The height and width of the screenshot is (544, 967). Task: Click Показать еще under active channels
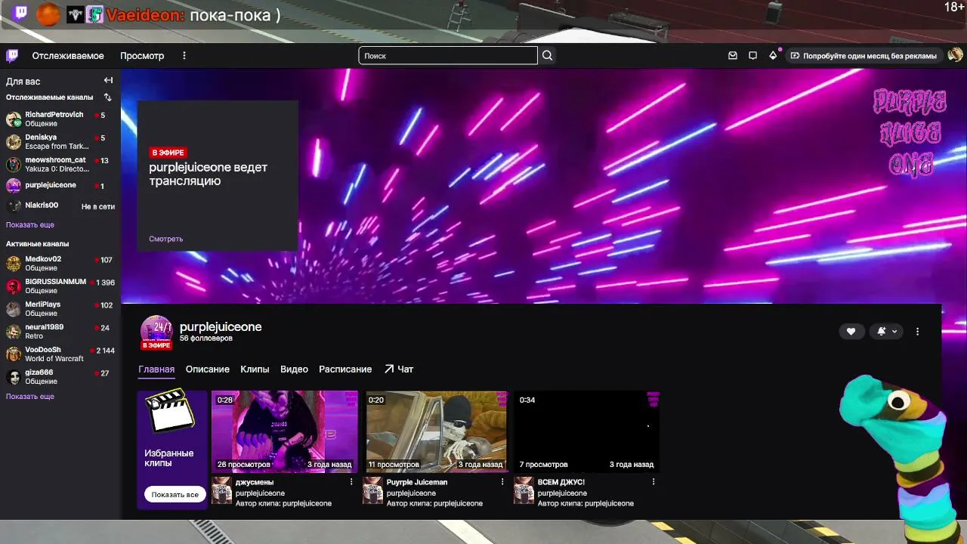click(x=30, y=397)
